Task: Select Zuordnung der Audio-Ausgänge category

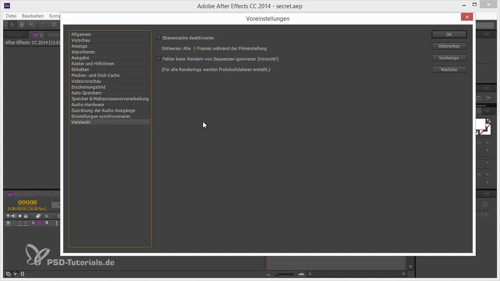Action: [x=110, y=110]
